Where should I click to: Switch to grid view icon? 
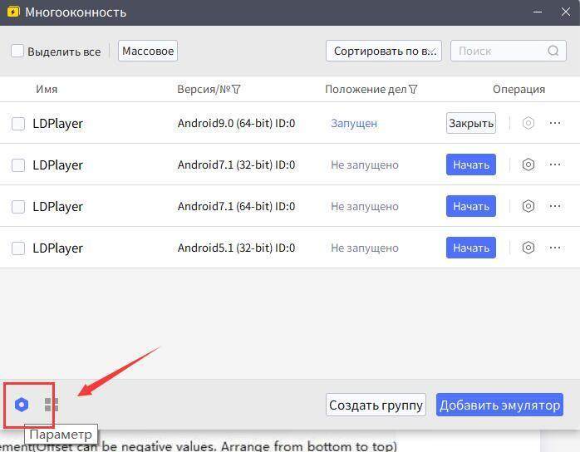(52, 405)
